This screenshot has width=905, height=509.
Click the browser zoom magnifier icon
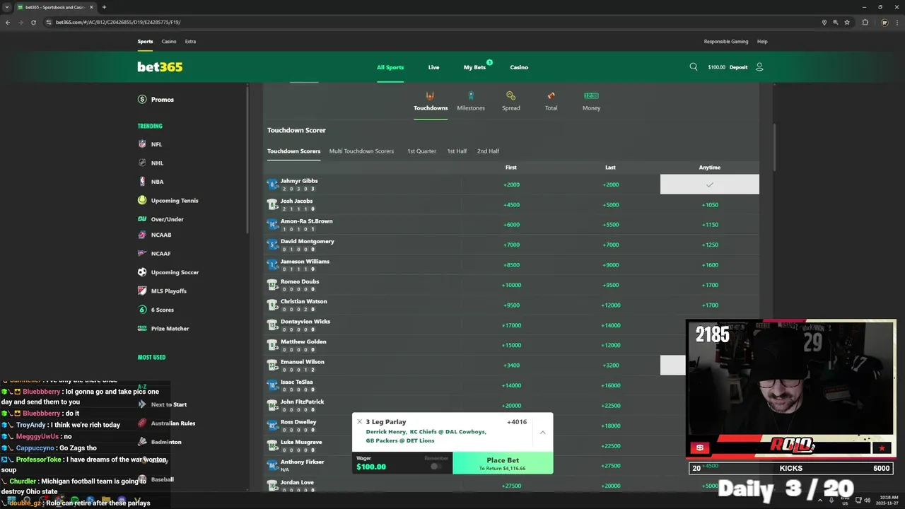(x=836, y=22)
